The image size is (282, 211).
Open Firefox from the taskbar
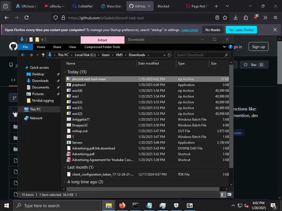122,206
